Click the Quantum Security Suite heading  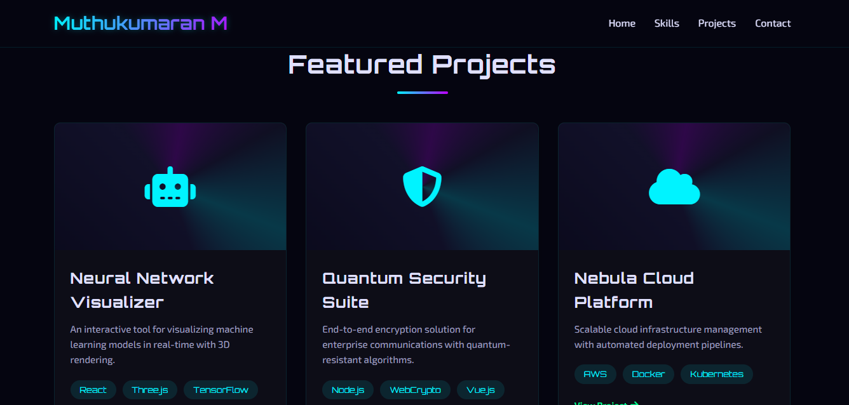(x=404, y=290)
